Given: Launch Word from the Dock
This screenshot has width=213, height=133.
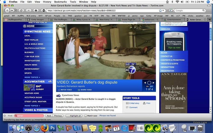Looking at the screenshot, I should pos(77,128).
